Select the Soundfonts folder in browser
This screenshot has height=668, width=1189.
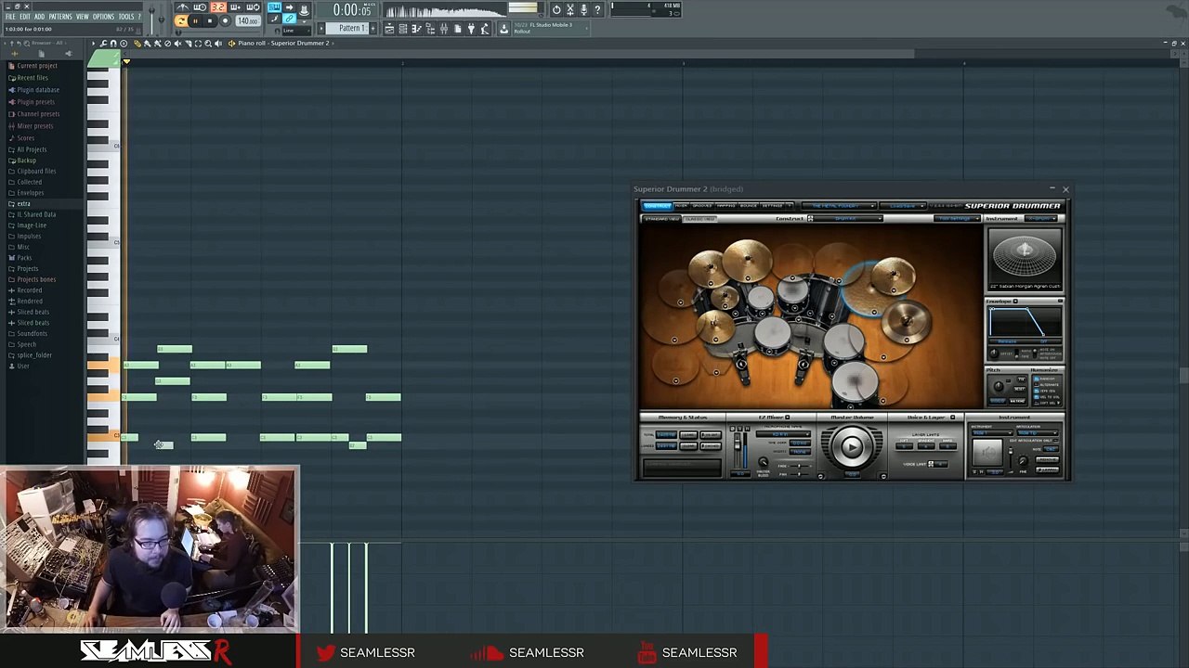(33, 334)
